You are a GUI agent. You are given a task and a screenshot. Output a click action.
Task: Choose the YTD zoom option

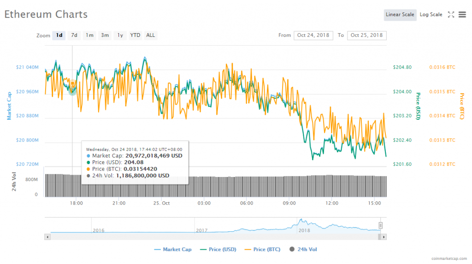click(135, 35)
